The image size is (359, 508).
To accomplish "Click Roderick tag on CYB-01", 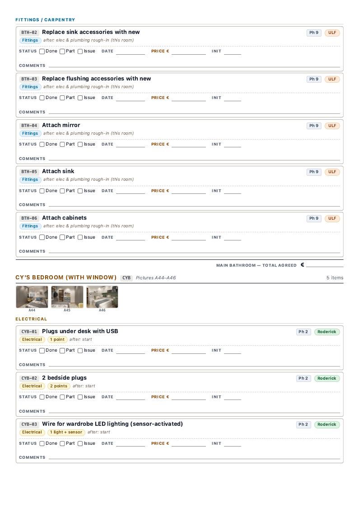I will pyautogui.click(x=327, y=332).
